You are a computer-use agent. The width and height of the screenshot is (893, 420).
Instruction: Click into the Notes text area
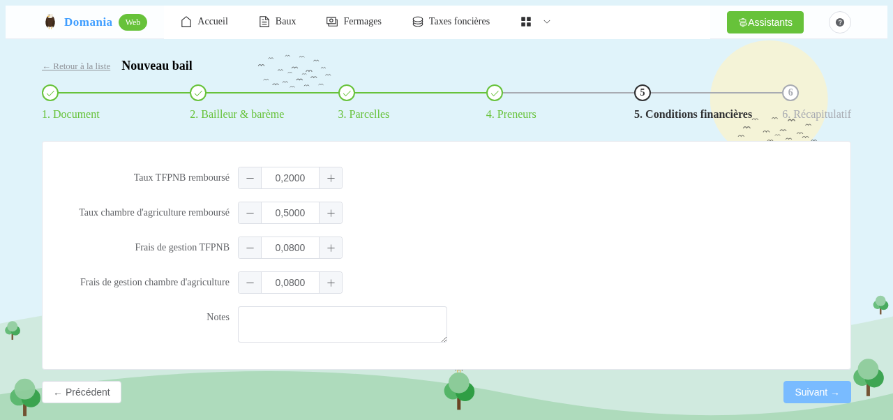343,324
